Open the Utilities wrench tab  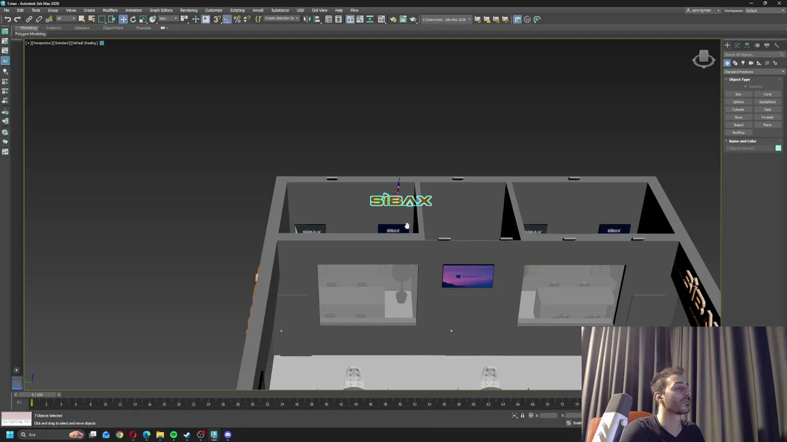[776, 45]
